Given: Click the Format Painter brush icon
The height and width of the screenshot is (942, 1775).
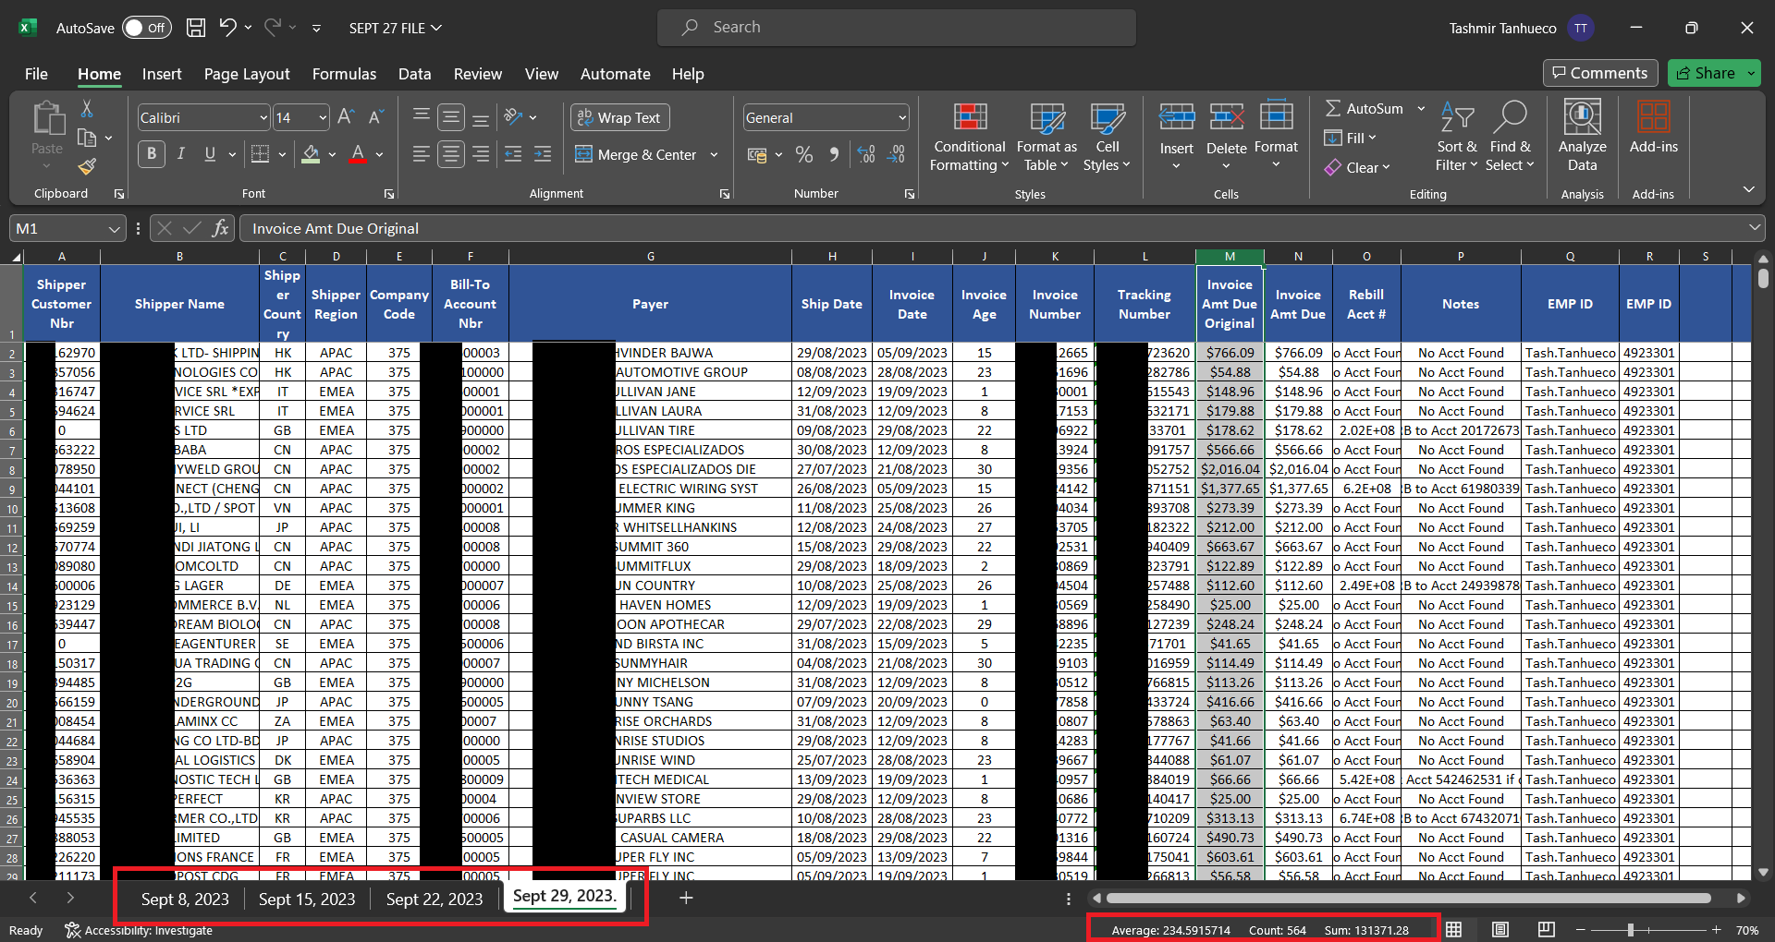Looking at the screenshot, I should (87, 167).
